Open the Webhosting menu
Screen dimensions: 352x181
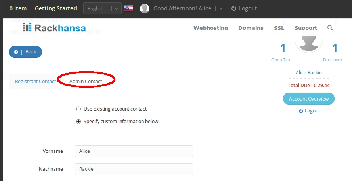click(x=210, y=28)
